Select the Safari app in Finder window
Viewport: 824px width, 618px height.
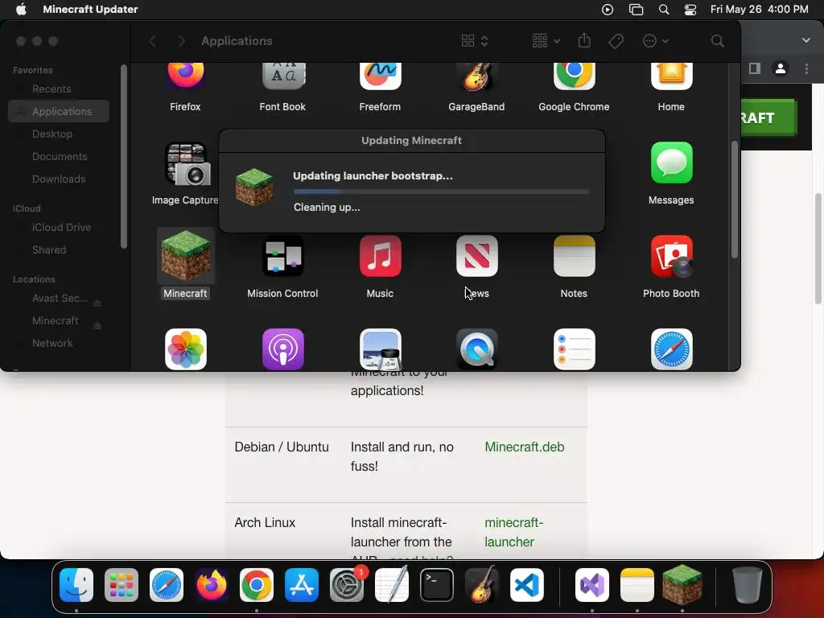pyautogui.click(x=671, y=349)
